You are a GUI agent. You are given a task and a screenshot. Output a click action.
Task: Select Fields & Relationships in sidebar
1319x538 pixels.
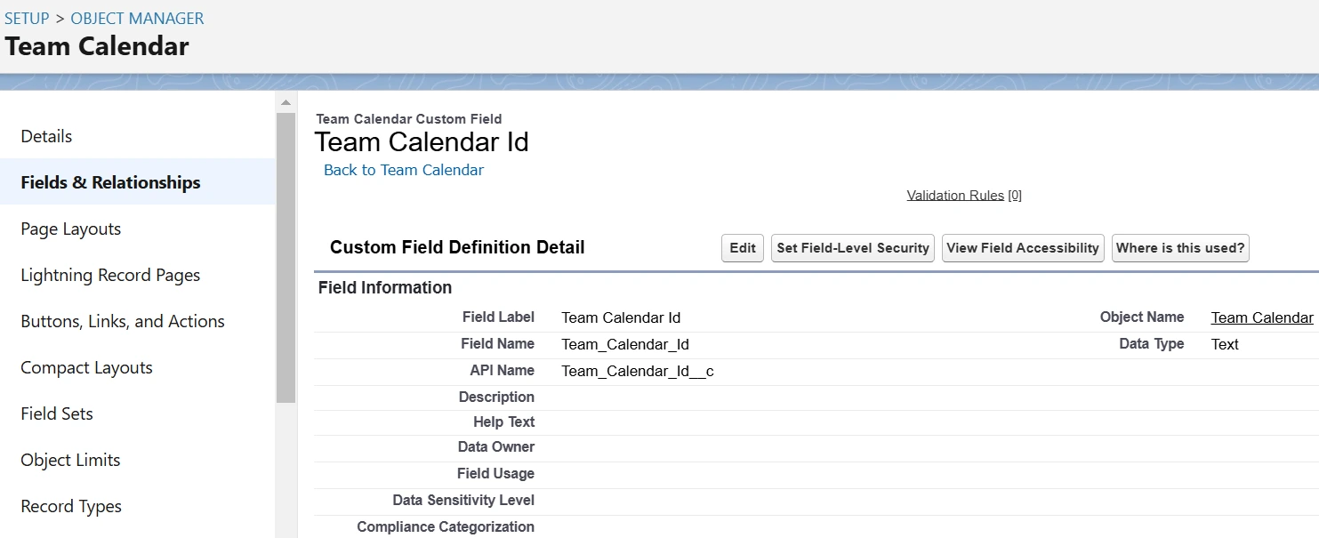coord(110,182)
